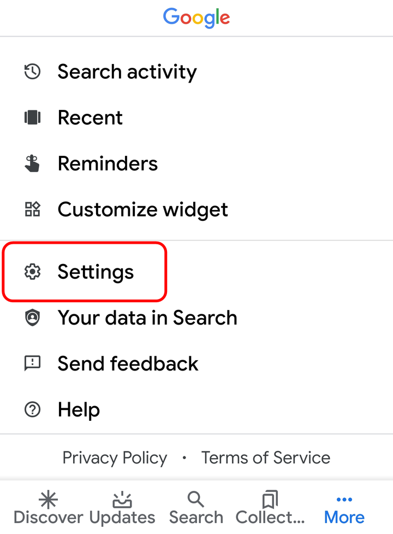This screenshot has height=534, width=393.
Task: Click the Send feedback bubble icon
Action: (x=33, y=363)
